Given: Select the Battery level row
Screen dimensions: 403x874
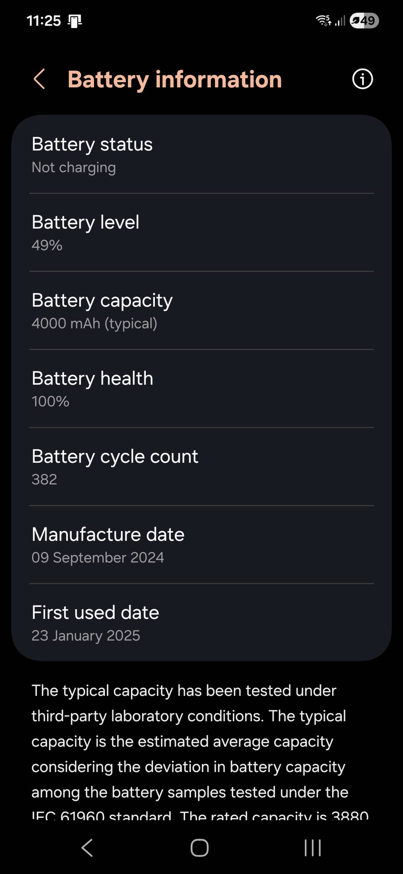Looking at the screenshot, I should [x=201, y=232].
